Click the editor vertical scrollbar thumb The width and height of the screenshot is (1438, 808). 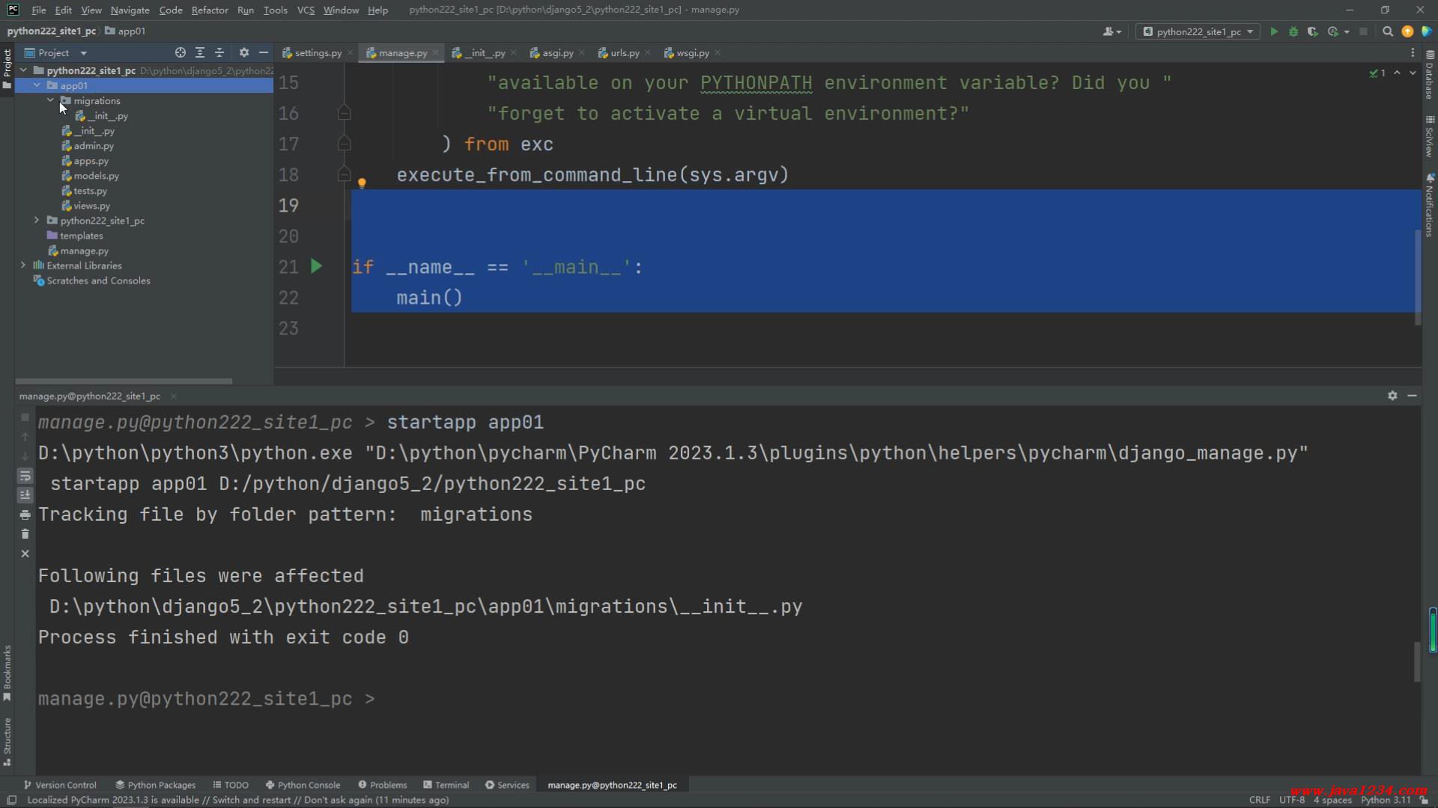pos(1417,277)
